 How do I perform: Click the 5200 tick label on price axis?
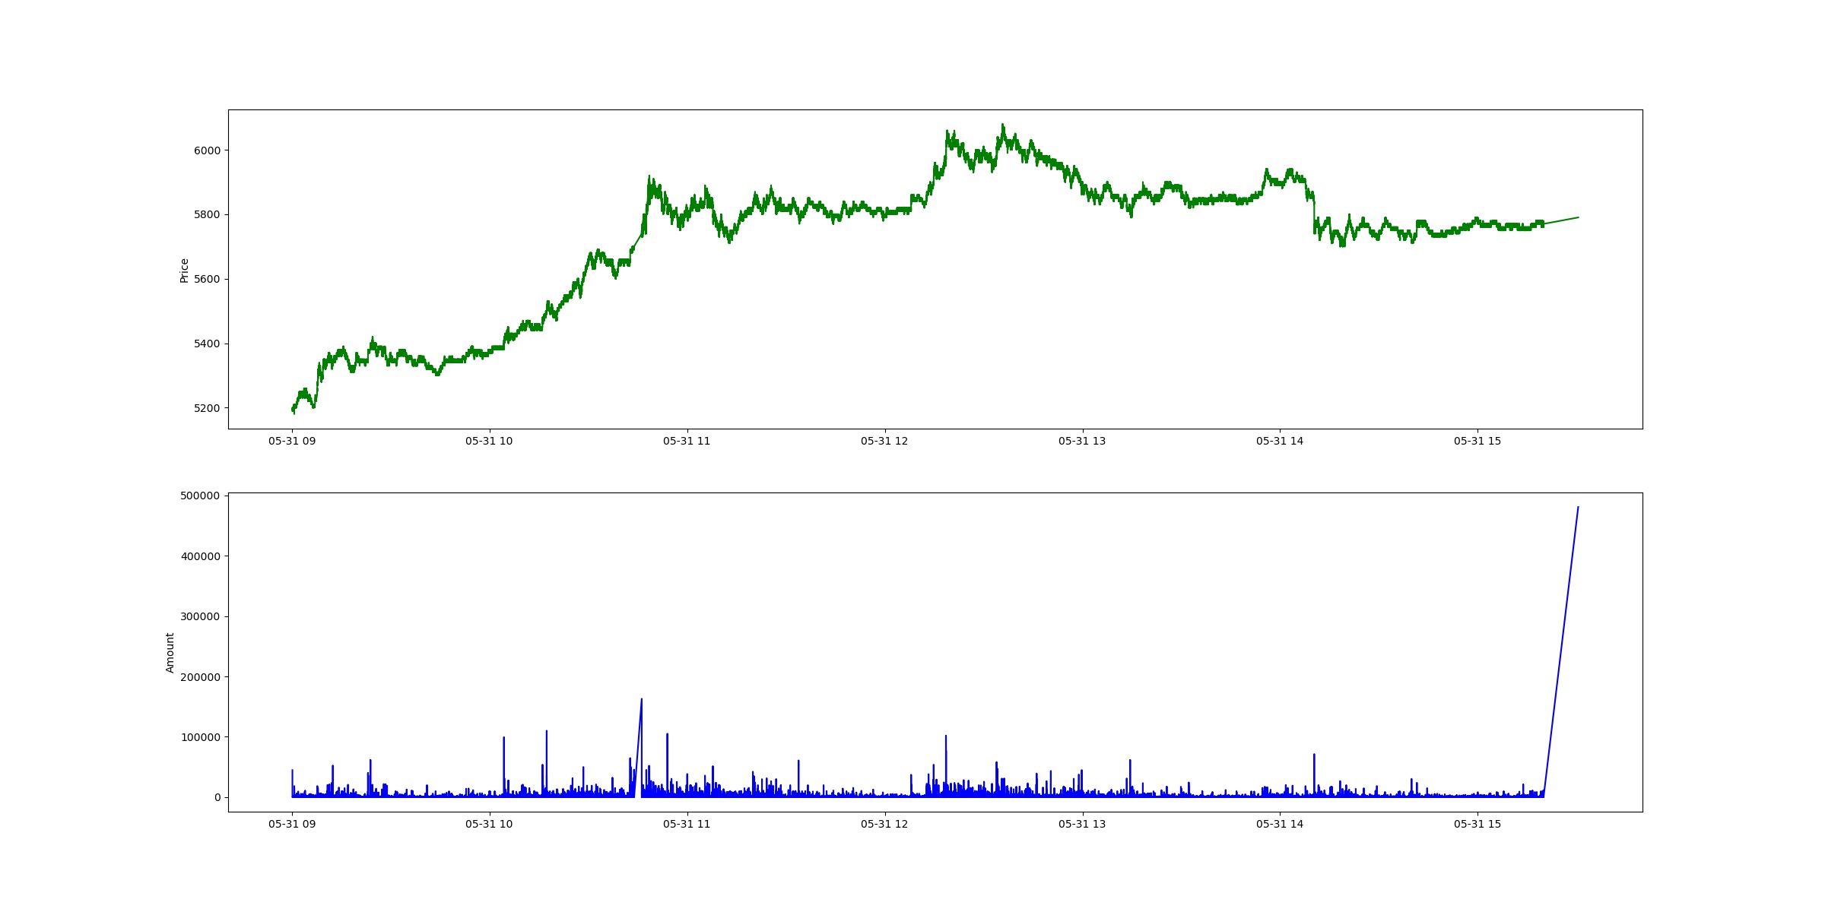(x=207, y=408)
